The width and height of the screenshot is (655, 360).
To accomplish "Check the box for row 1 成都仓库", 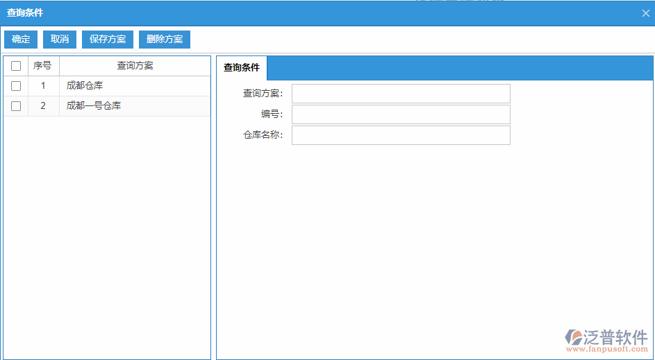I will [16, 86].
